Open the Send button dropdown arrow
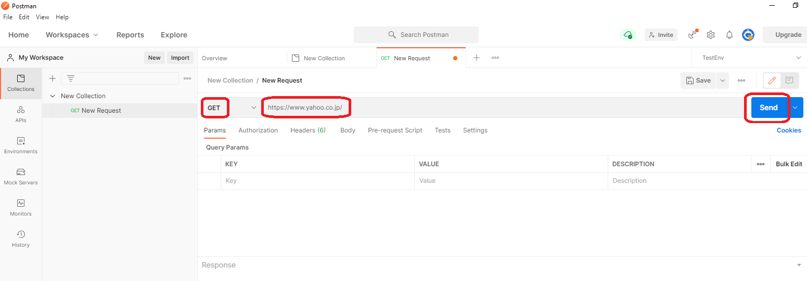Image resolution: width=807 pixels, height=281 pixels. tap(796, 108)
